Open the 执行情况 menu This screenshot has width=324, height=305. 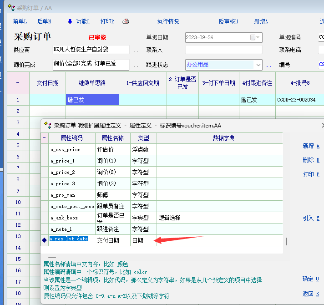[168, 21]
